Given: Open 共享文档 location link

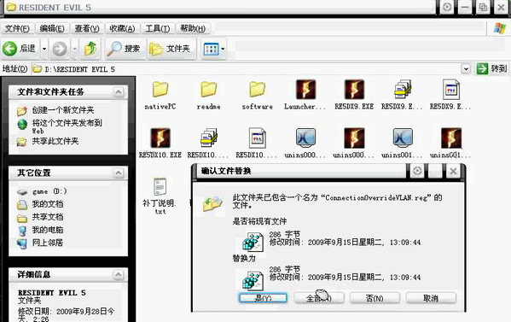Looking at the screenshot, I should coord(48,217).
